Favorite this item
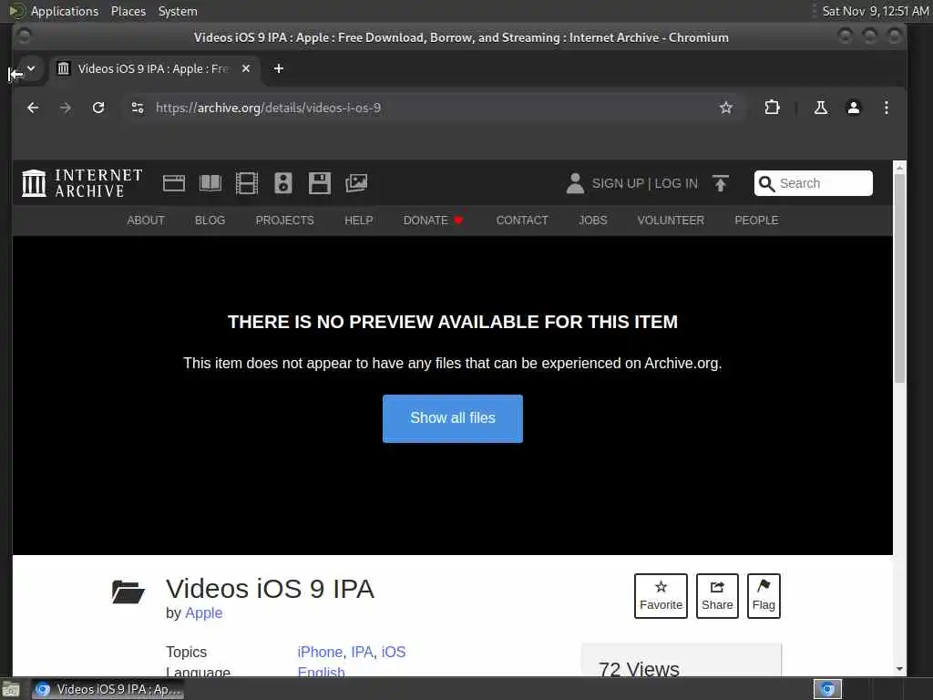This screenshot has width=933, height=700. point(661,596)
